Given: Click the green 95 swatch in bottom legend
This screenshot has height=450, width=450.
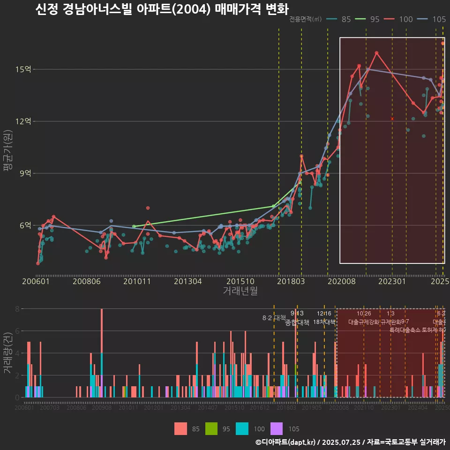Looking at the screenshot, I should pyautogui.click(x=211, y=429).
